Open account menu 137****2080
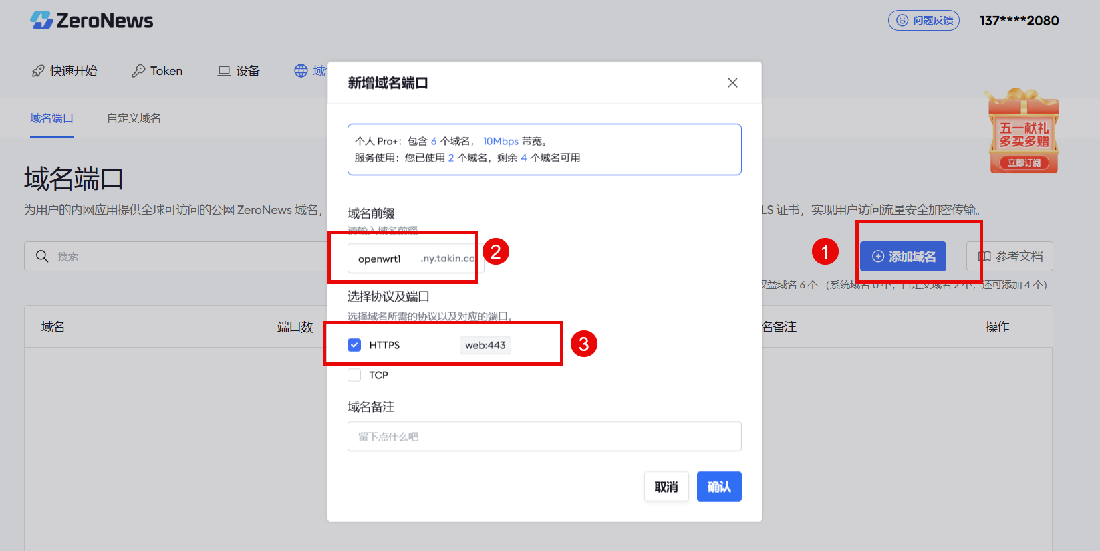 point(1019,21)
